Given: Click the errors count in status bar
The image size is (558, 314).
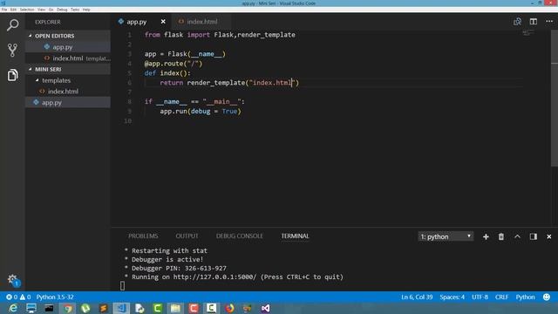Looking at the screenshot, I should tap(11, 297).
